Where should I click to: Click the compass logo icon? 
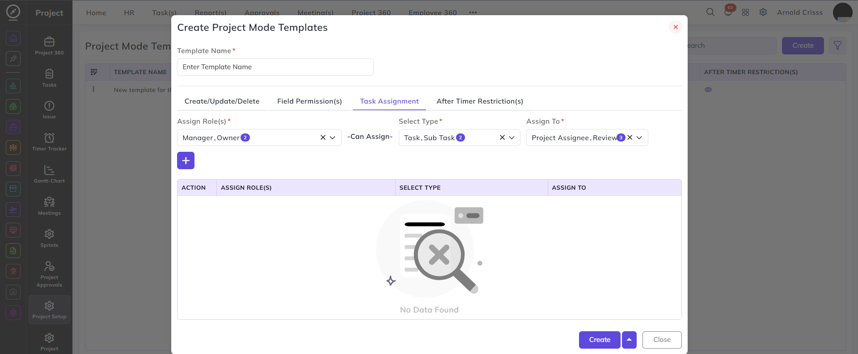(x=13, y=12)
